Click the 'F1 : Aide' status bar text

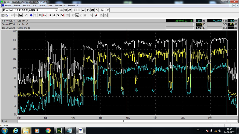4,126
